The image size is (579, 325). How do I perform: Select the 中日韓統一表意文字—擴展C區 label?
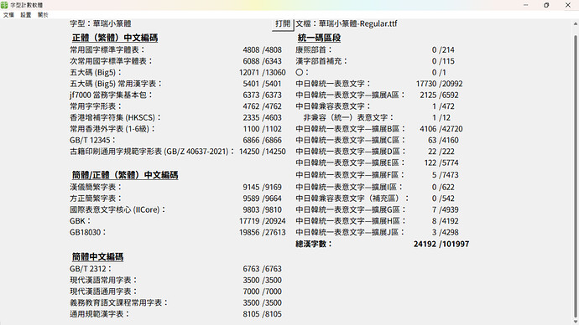(x=351, y=141)
